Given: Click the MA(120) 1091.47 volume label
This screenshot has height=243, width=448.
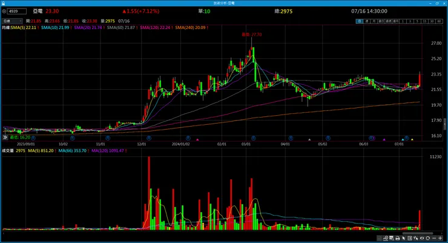Looking at the screenshot, I should pos(108,151).
